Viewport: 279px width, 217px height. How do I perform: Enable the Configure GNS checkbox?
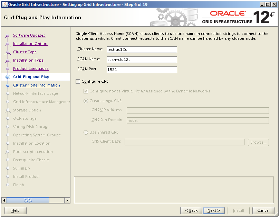click(x=78, y=82)
